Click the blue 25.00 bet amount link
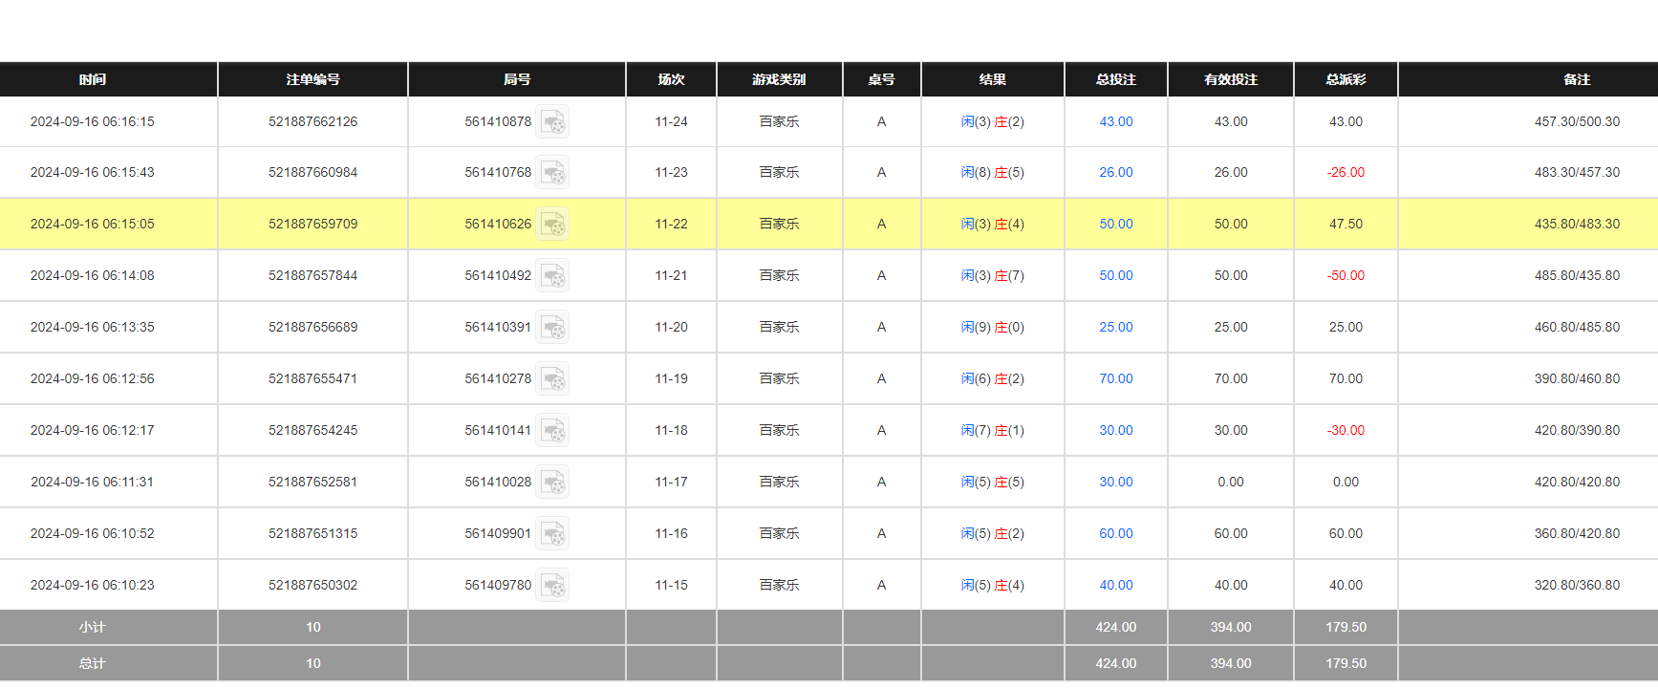1658x688 pixels. (1115, 328)
